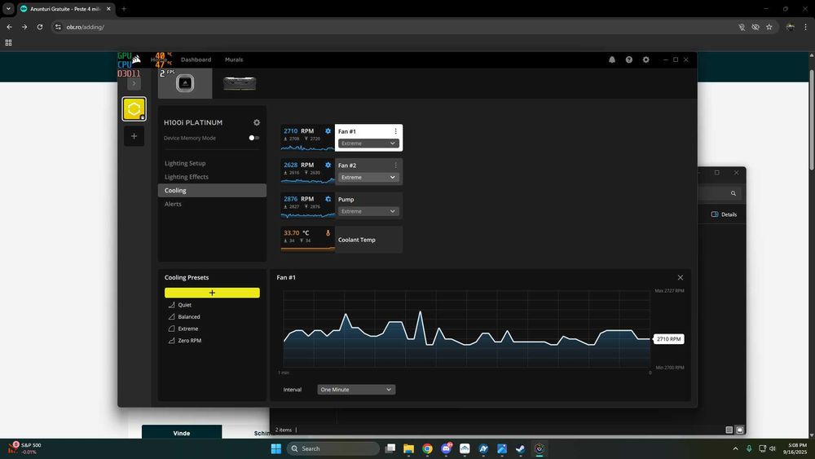Open the Interval One Minute dropdown

[x=356, y=390]
